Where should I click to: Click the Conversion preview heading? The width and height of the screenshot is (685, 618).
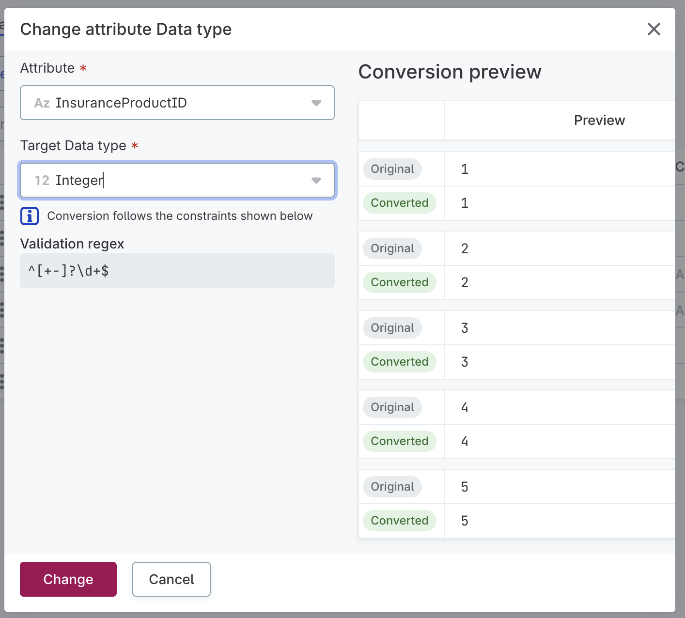coord(450,72)
